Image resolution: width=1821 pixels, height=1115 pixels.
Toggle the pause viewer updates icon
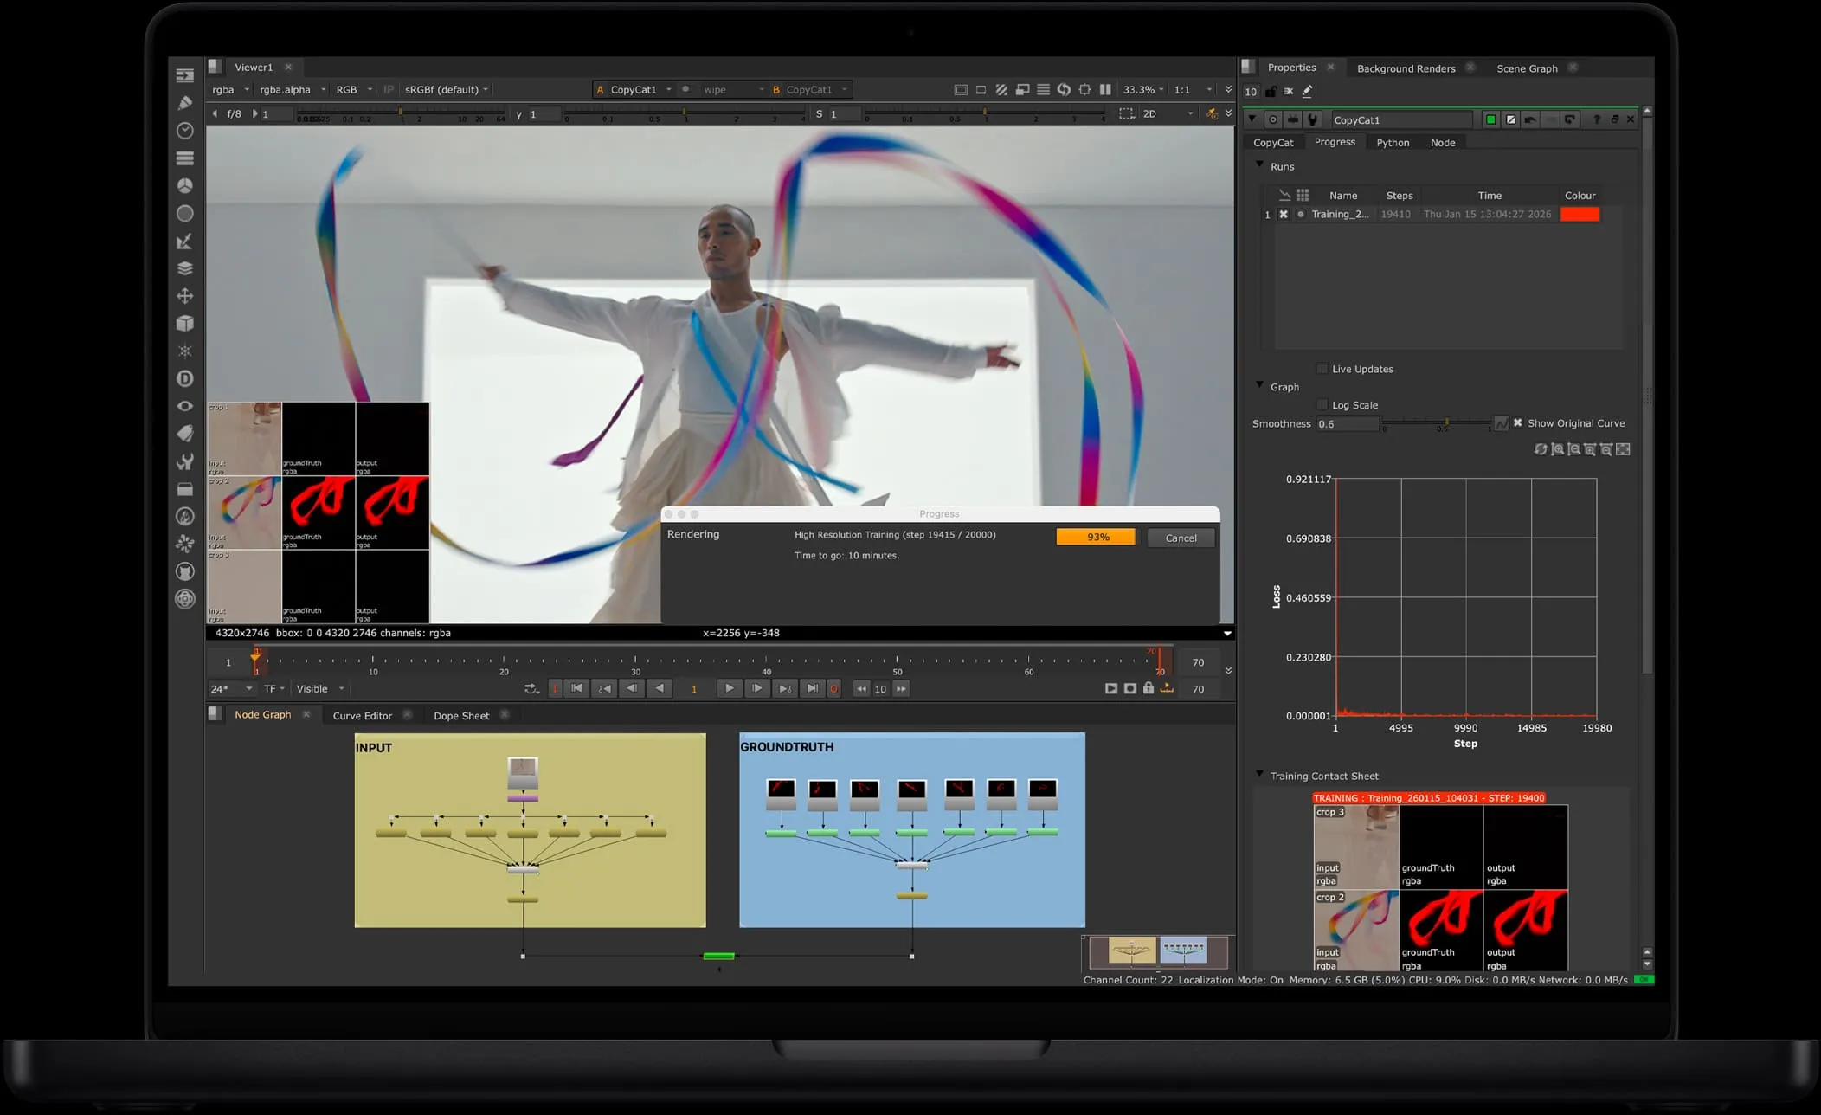[x=1105, y=89]
